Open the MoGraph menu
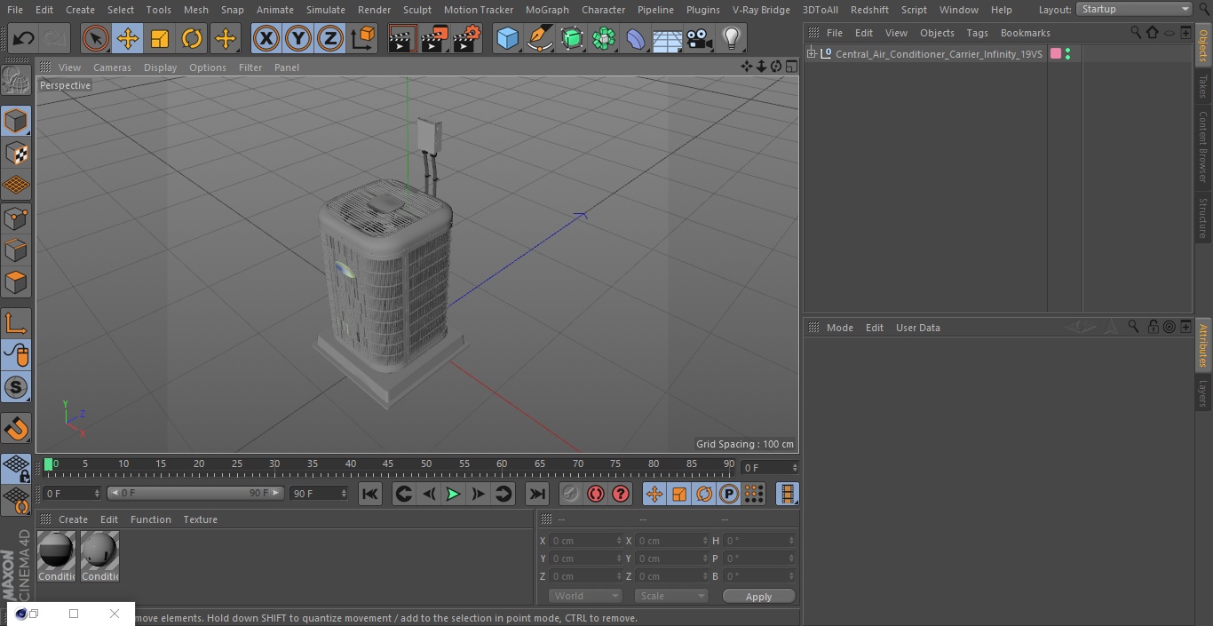Viewport: 1213px width, 626px height. tap(547, 10)
